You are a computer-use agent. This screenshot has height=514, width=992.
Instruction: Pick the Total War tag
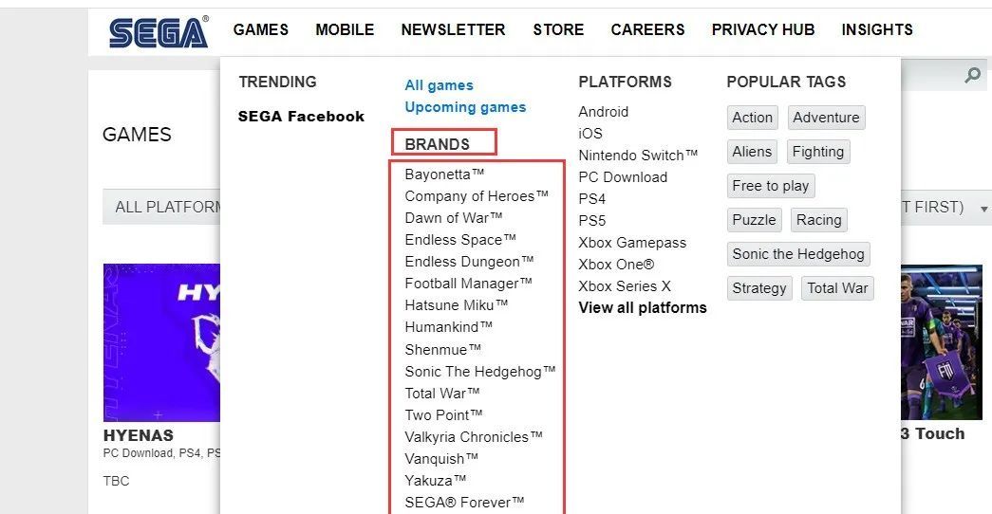(x=837, y=288)
